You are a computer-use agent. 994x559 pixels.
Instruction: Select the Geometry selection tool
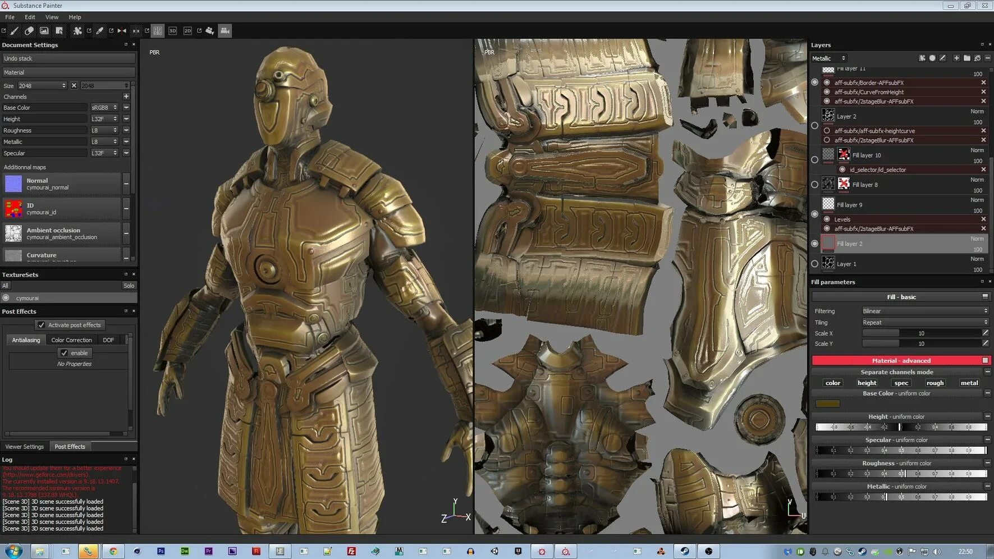(59, 31)
